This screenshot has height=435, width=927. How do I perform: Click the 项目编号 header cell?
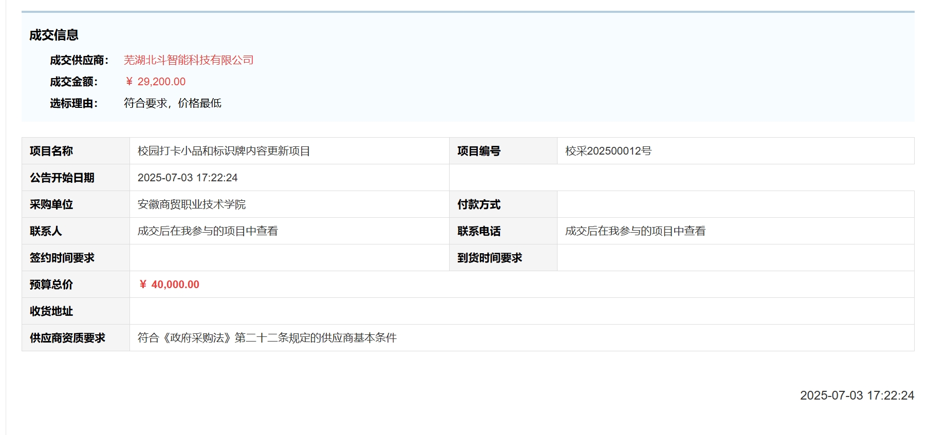pyautogui.click(x=479, y=151)
